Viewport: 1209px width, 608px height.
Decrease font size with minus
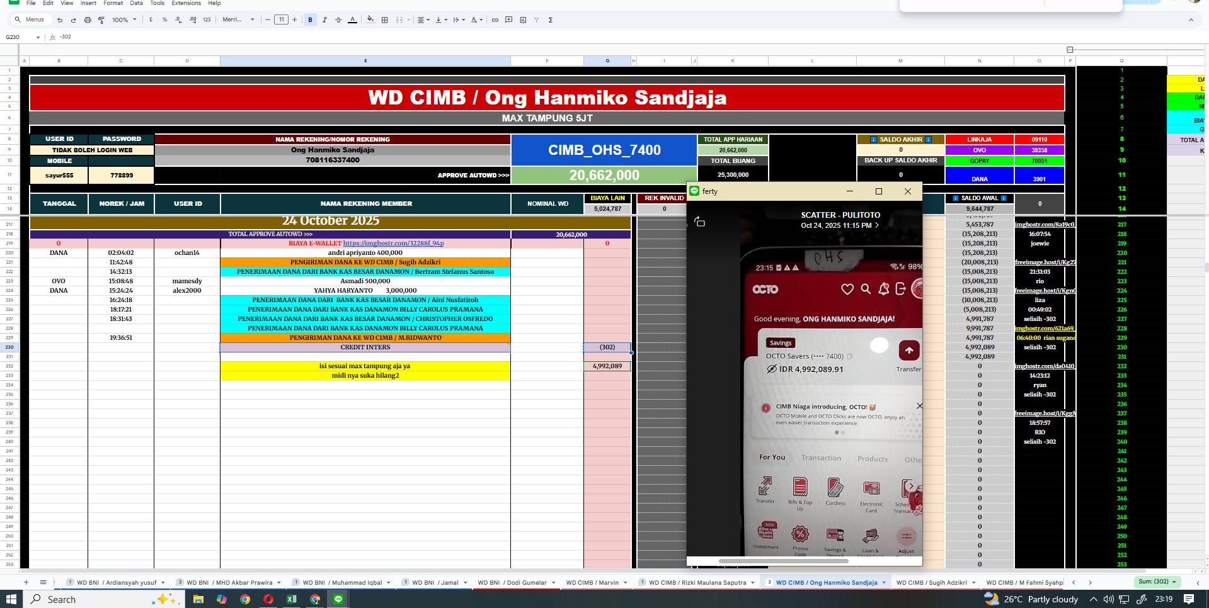[x=268, y=20]
